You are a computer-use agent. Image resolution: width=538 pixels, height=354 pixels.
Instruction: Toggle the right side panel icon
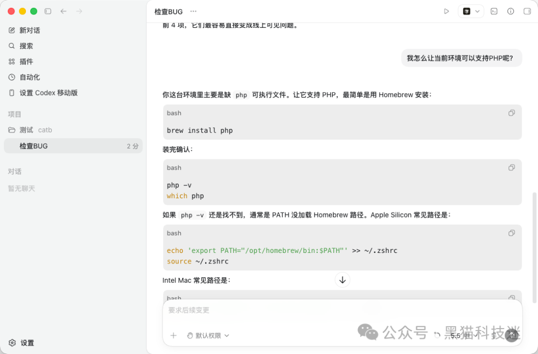[527, 11]
